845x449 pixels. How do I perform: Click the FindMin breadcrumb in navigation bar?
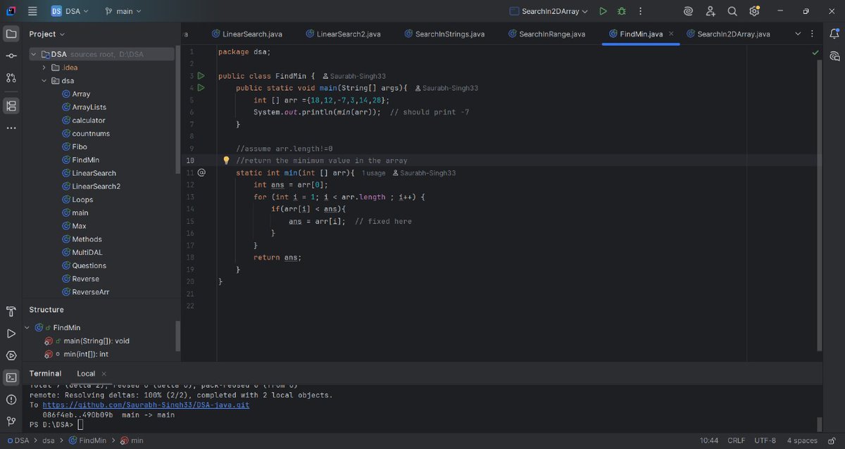pyautogui.click(x=87, y=441)
